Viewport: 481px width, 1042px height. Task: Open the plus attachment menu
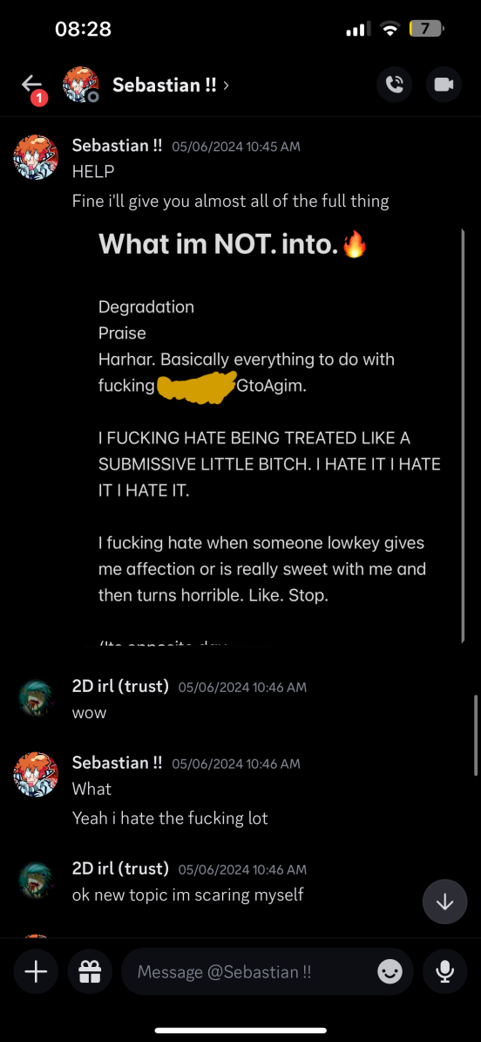[x=36, y=972]
